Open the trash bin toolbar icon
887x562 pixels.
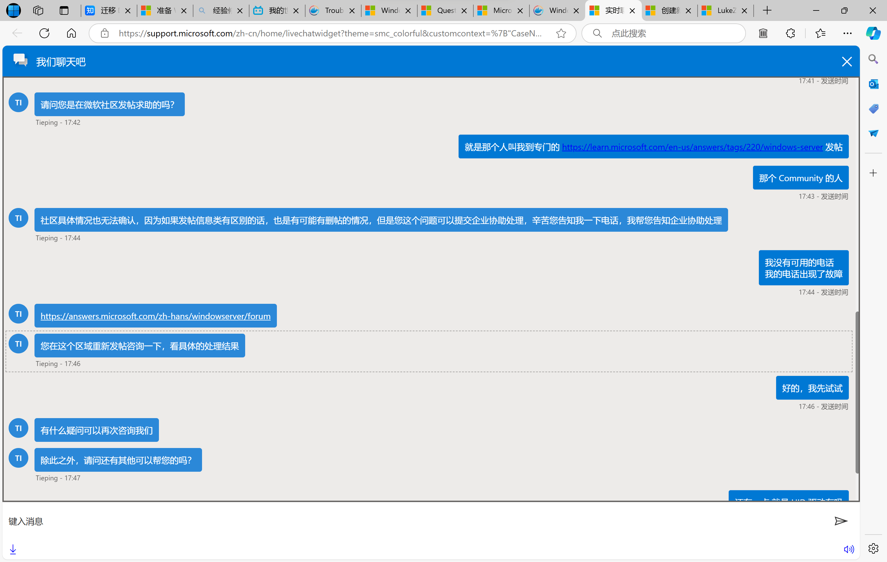(x=763, y=33)
